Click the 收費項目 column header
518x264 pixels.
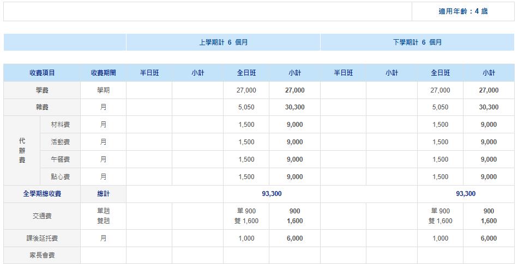(42, 73)
